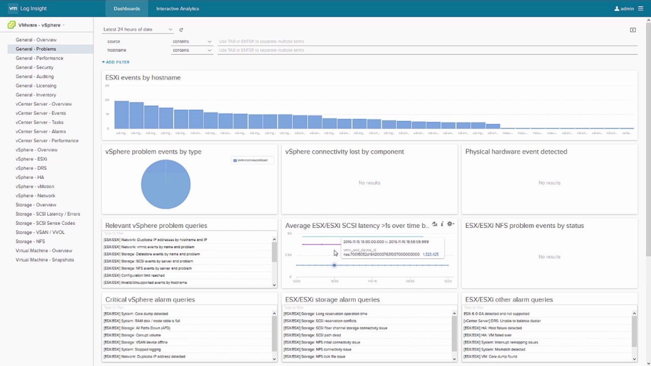Open query Storage: Long reservation operation time

pos(325,314)
